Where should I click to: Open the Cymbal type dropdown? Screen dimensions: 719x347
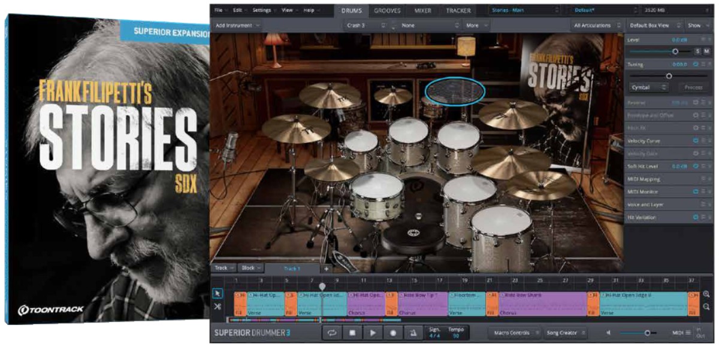click(x=649, y=87)
